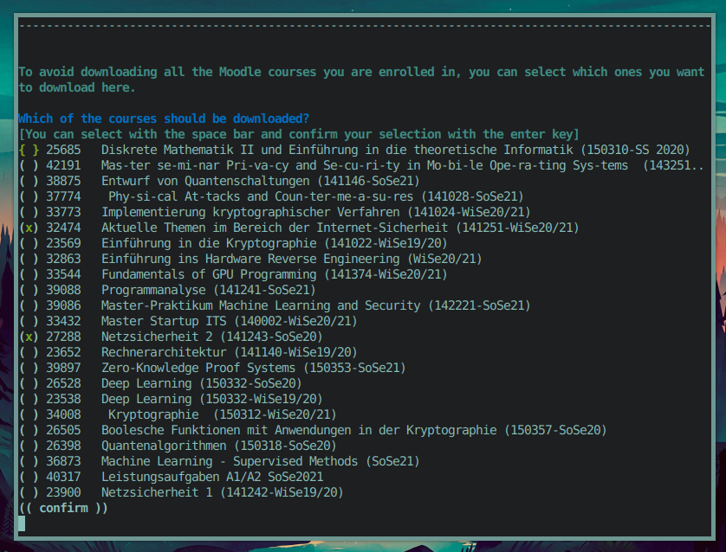Viewport: 726px width, 552px height.
Task: Check the Master-Seminar Privacy and Security course
Action: pyautogui.click(x=25, y=165)
